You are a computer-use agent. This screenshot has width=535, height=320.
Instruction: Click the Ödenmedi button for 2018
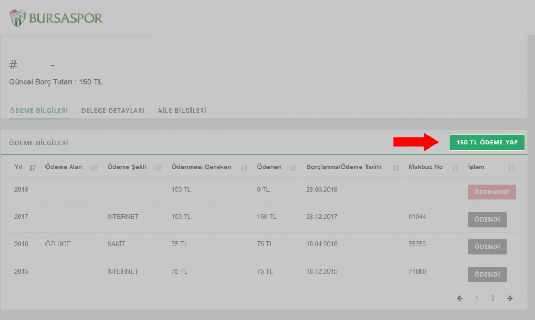(x=492, y=192)
